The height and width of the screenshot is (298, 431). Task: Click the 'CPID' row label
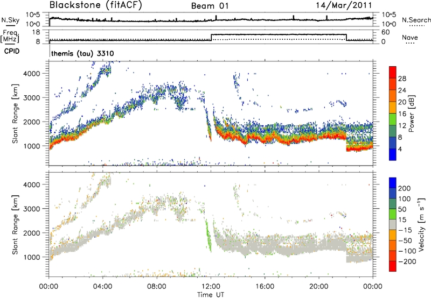[x=12, y=51]
